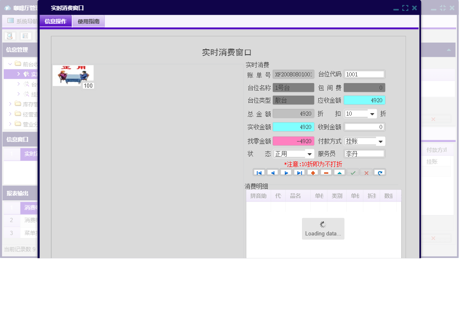
Task: Go to the previous record
Action: (272, 172)
